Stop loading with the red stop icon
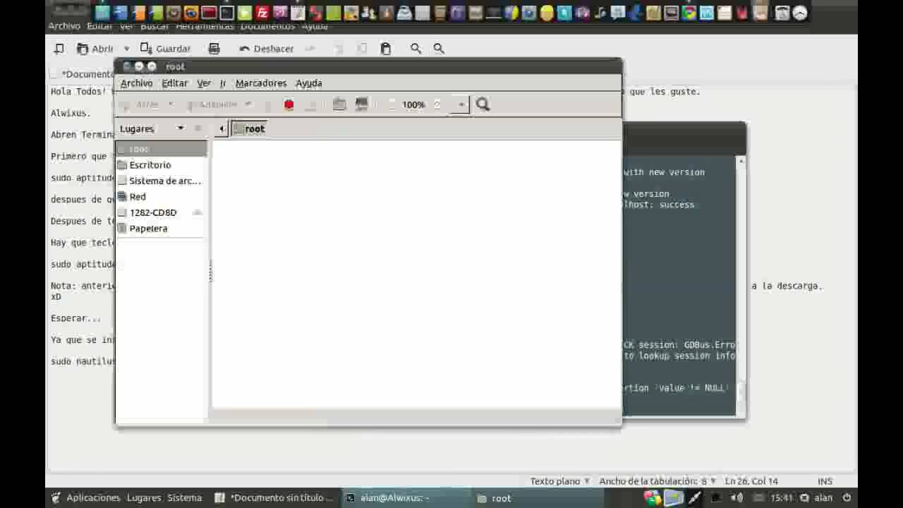 [289, 104]
